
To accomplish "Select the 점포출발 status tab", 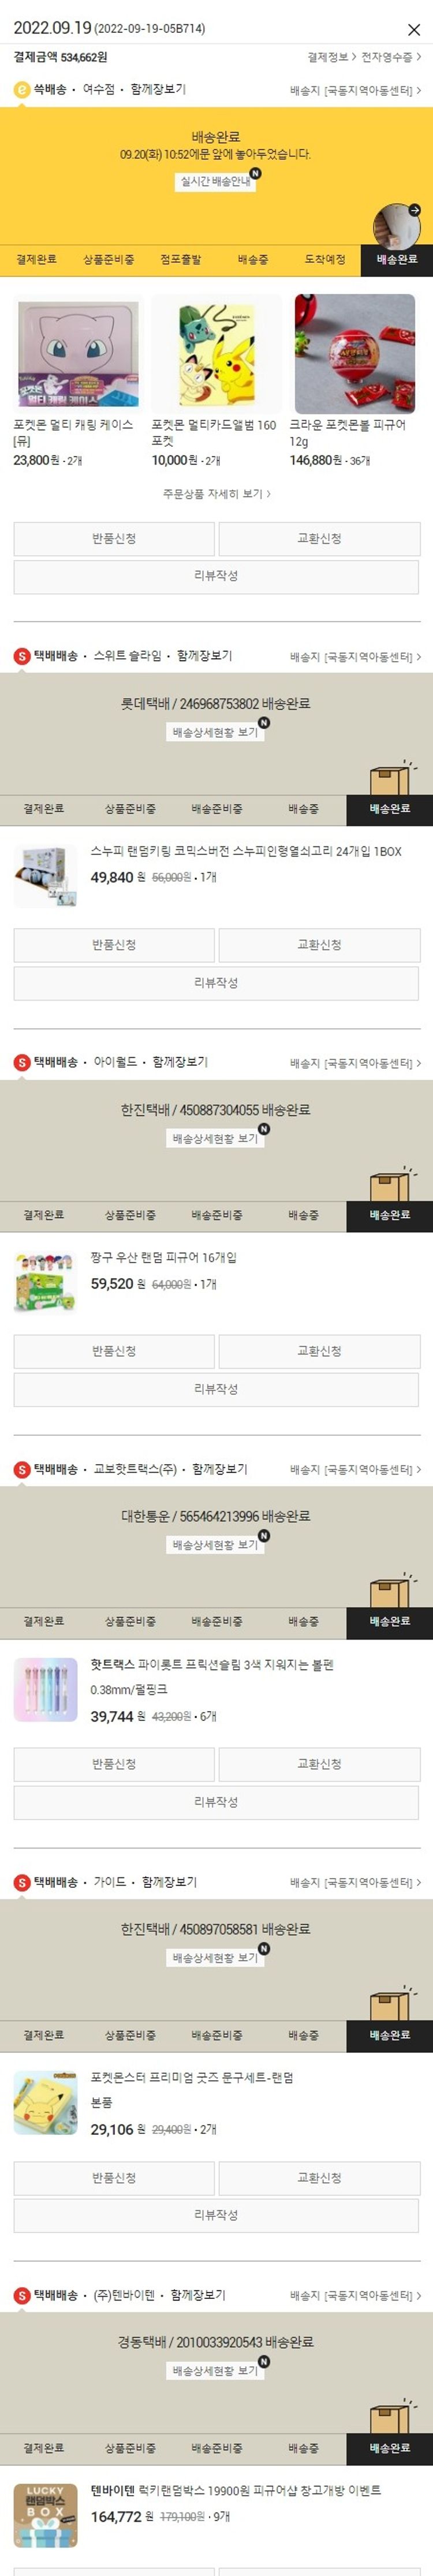I will coord(180,260).
